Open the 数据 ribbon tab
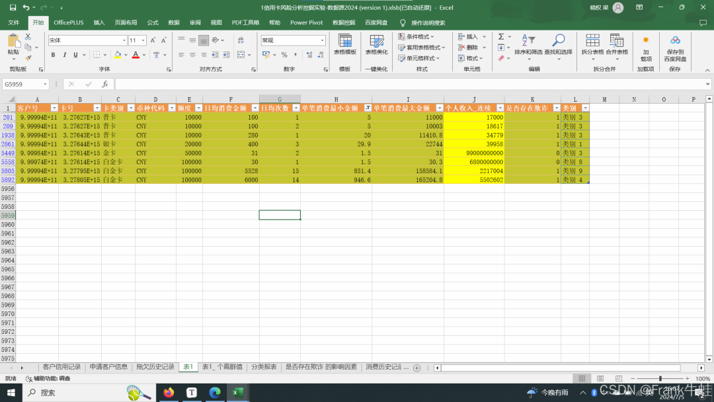714x402 pixels. coord(174,22)
